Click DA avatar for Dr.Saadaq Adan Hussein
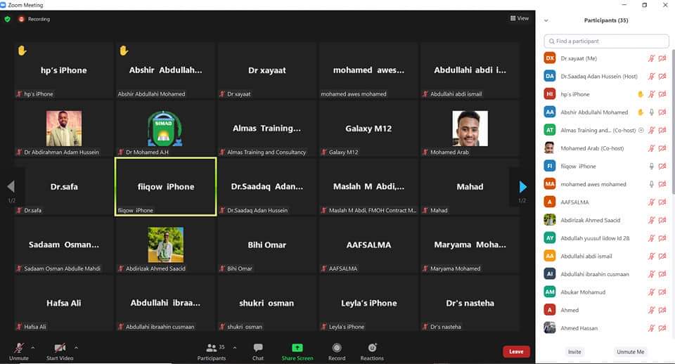The height and width of the screenshot is (364, 675). coord(550,76)
